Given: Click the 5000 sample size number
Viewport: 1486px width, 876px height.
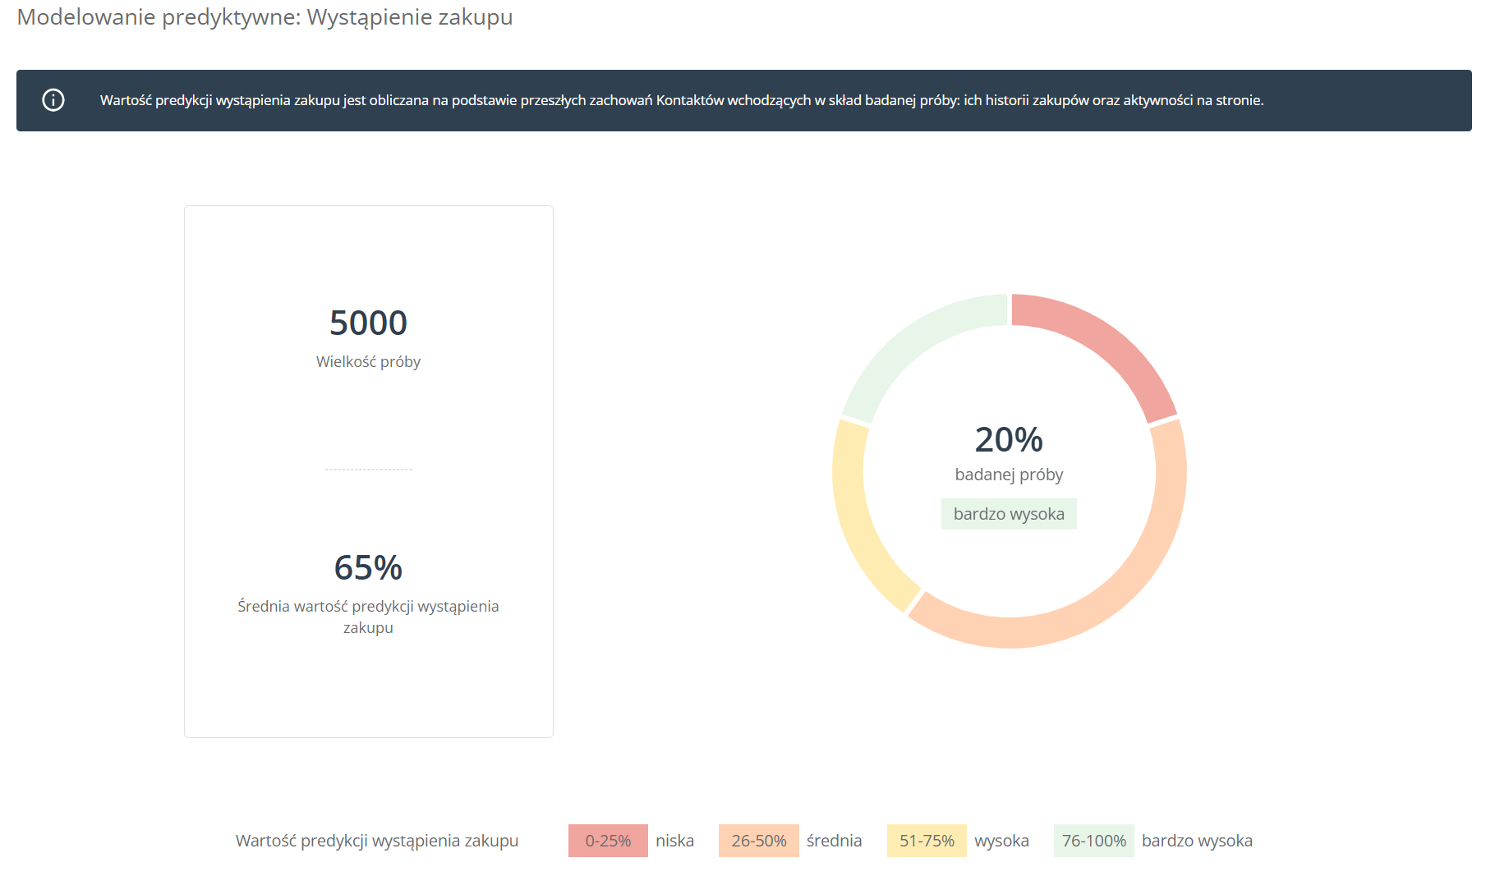Looking at the screenshot, I should click(x=368, y=323).
